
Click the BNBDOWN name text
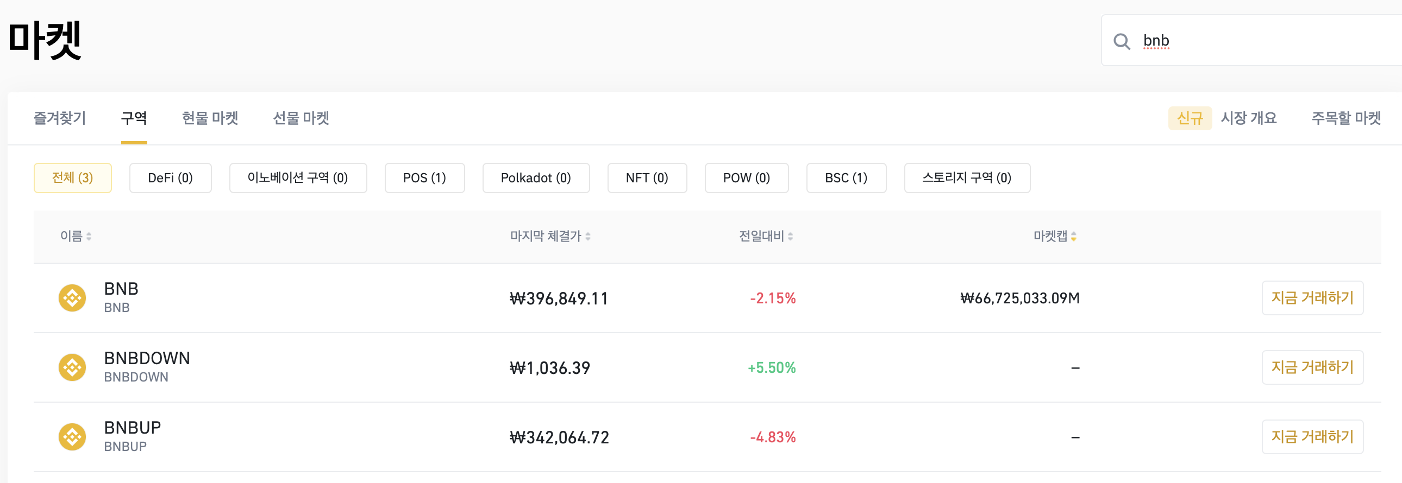tap(147, 358)
